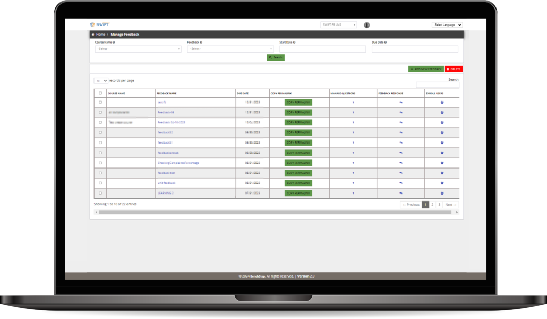View feedback response for feedback01

click(x=401, y=142)
